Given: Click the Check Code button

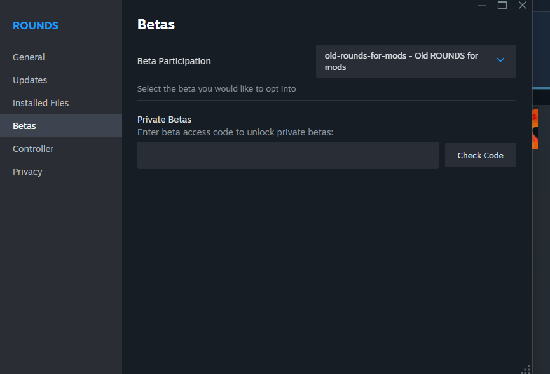Looking at the screenshot, I should 480,155.
